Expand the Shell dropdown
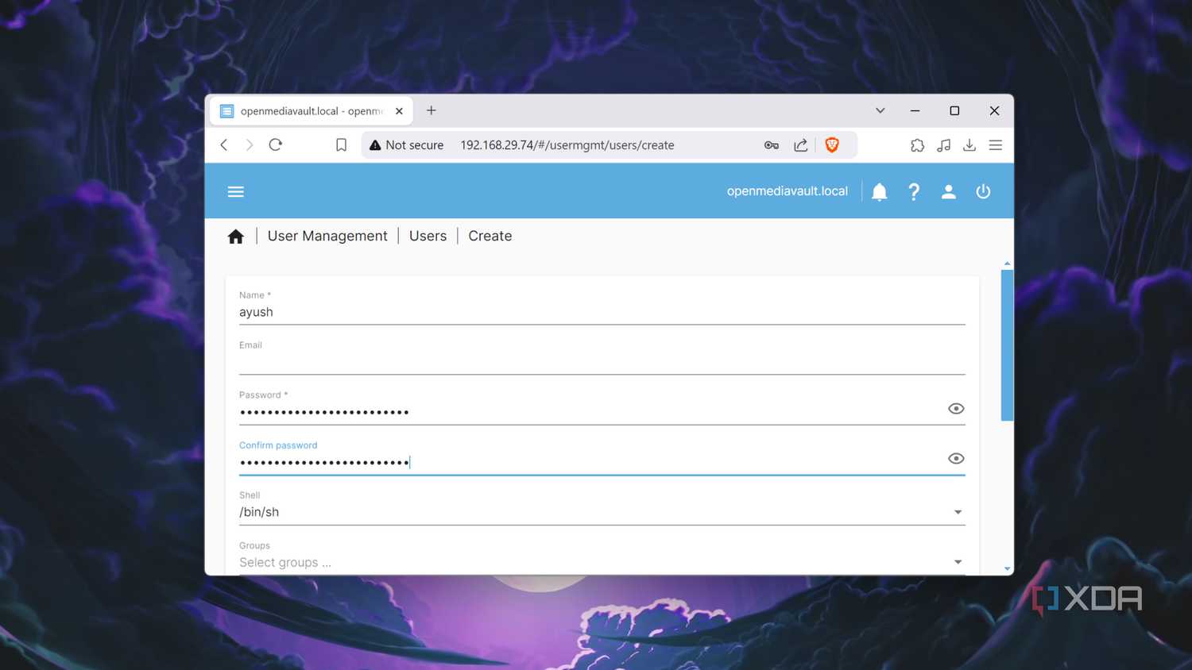This screenshot has height=670, width=1192. pyautogui.click(x=958, y=512)
